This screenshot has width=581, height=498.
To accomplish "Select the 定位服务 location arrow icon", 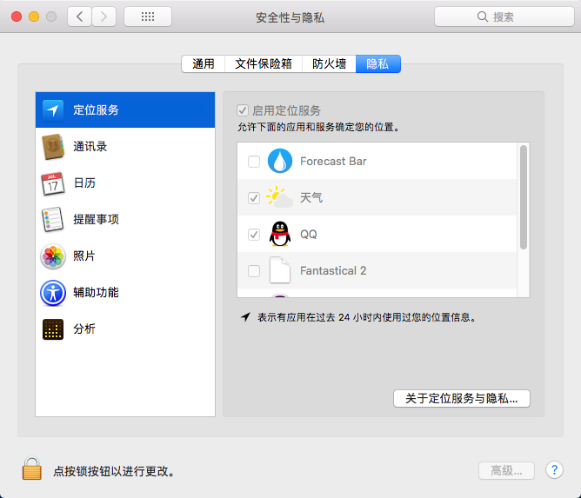I will [52, 110].
